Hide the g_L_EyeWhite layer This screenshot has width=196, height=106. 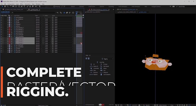pyautogui.click(x=1, y=47)
